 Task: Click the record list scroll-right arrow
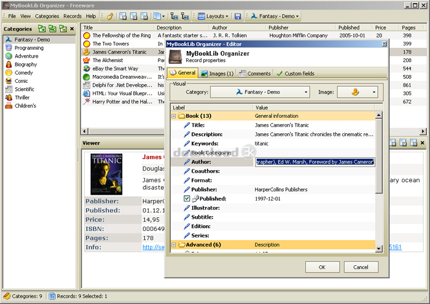click(x=424, y=131)
